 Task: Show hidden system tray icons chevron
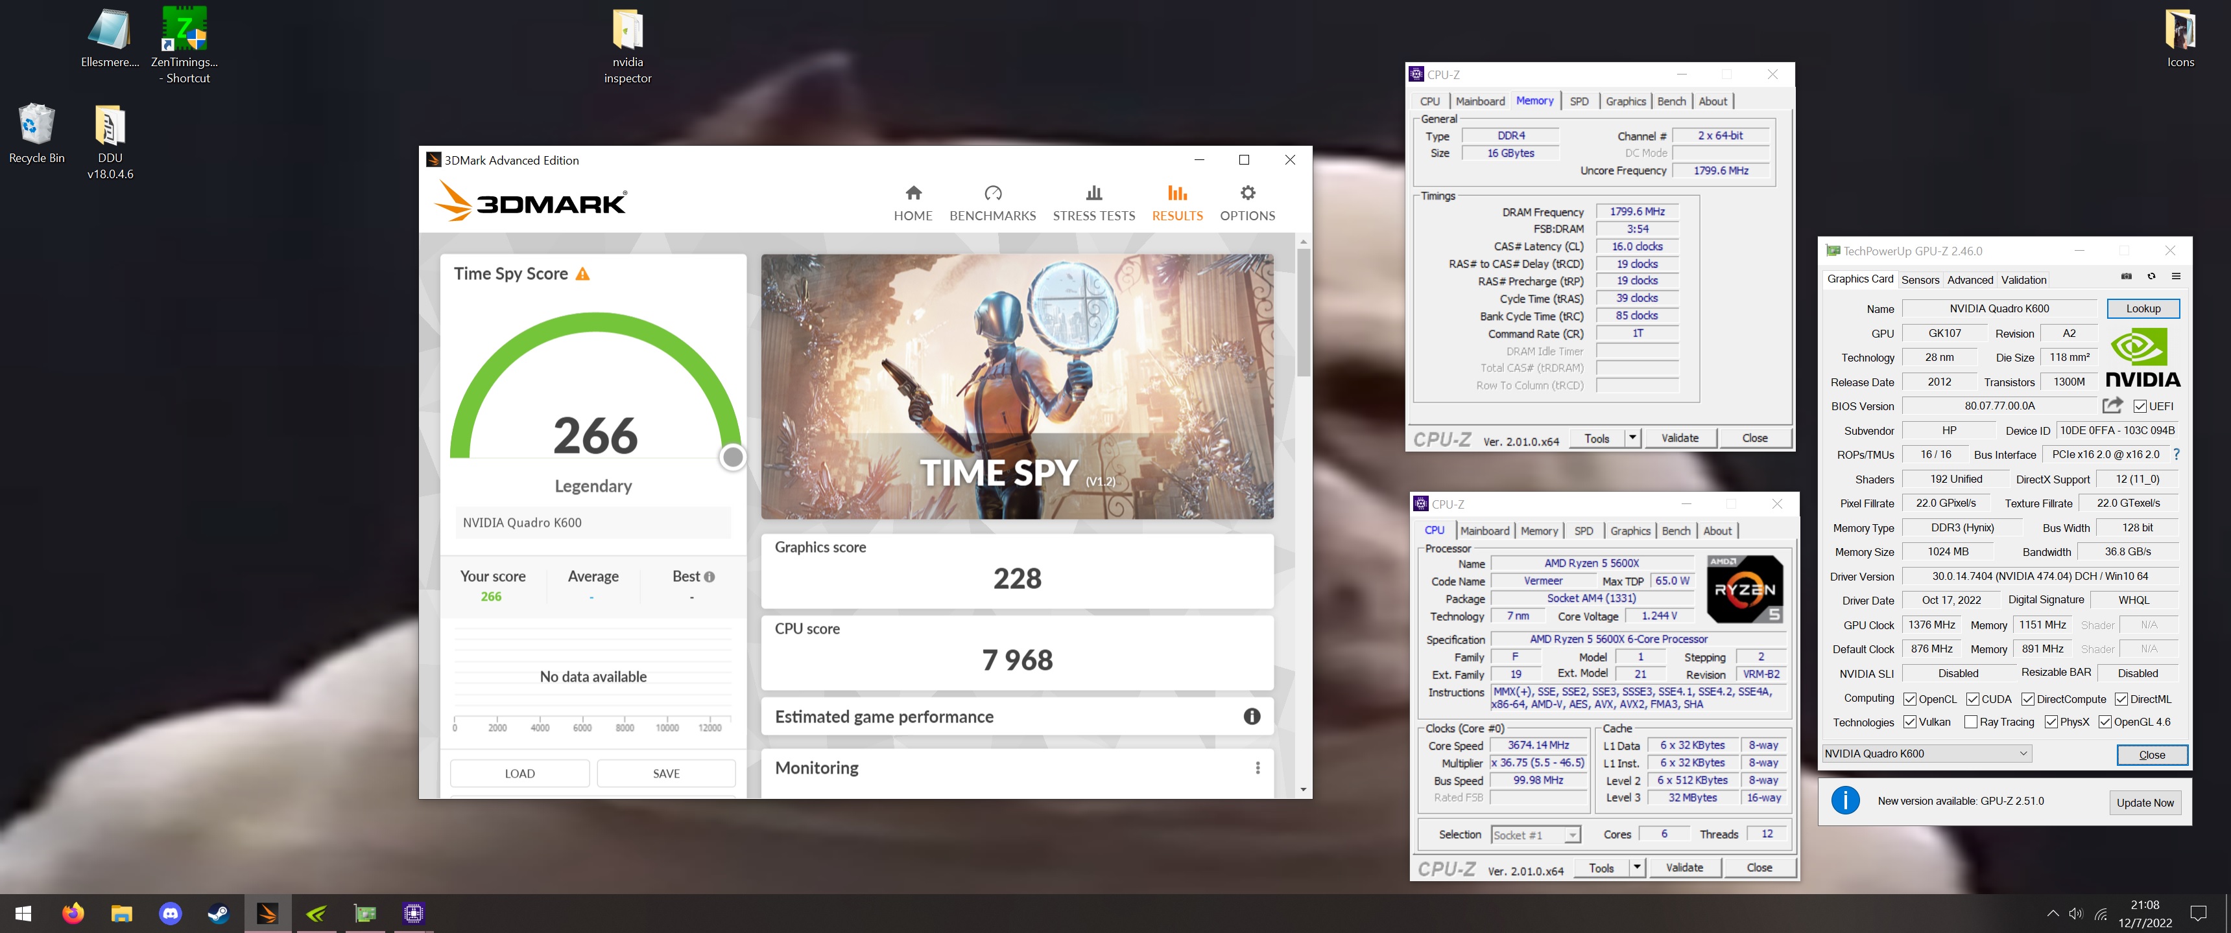pos(2053,913)
